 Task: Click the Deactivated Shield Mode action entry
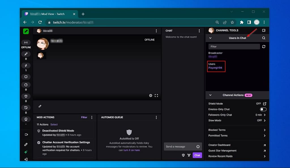[x=65, y=133]
